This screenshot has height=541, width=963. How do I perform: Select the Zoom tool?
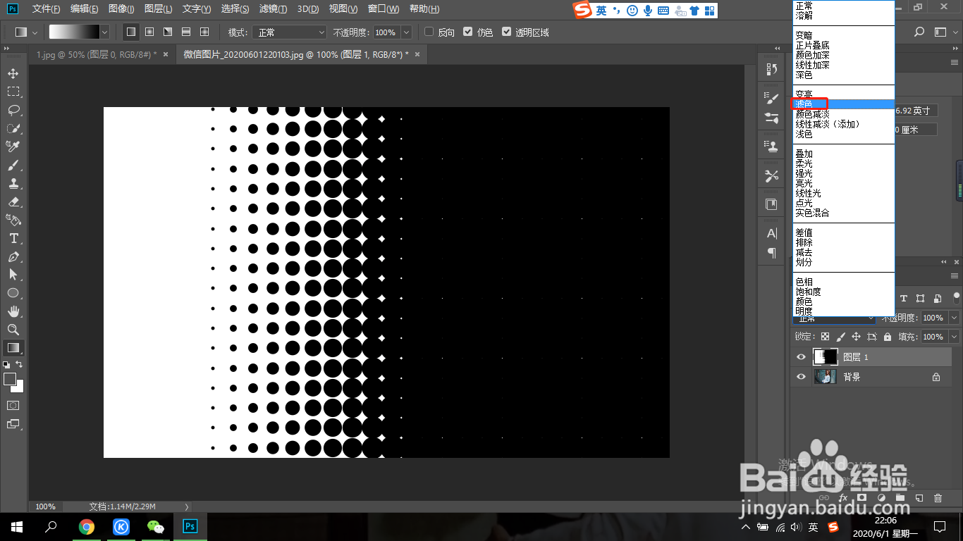pyautogui.click(x=13, y=330)
